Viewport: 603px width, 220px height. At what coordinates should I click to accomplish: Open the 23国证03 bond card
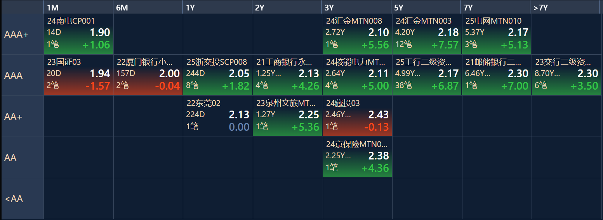click(78, 75)
